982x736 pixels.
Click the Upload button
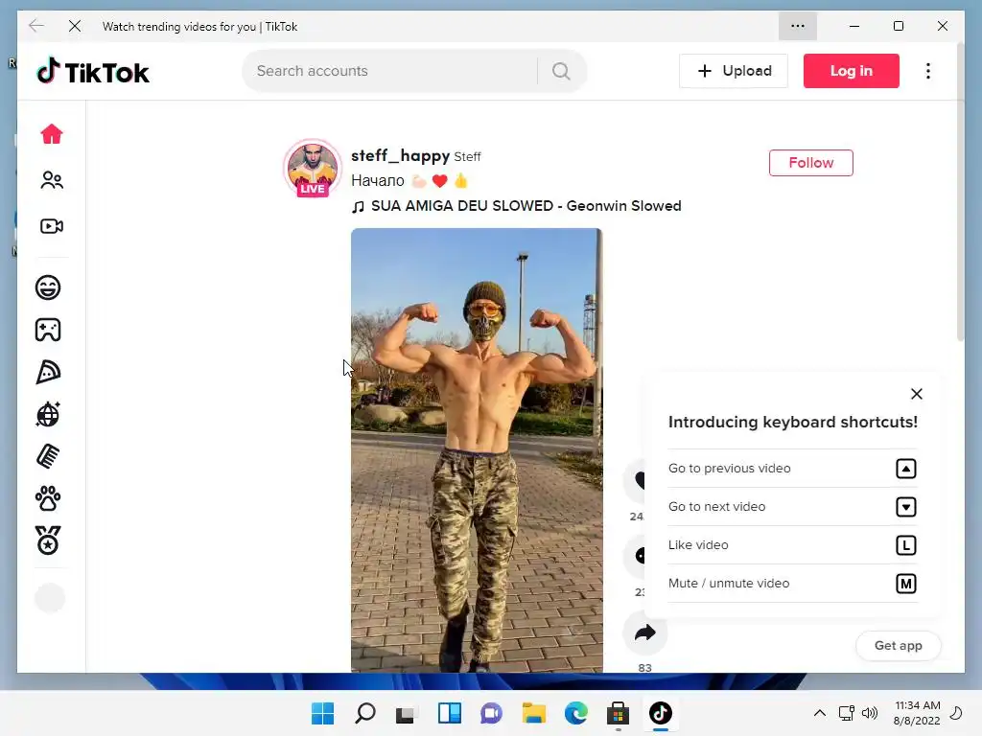pos(734,71)
